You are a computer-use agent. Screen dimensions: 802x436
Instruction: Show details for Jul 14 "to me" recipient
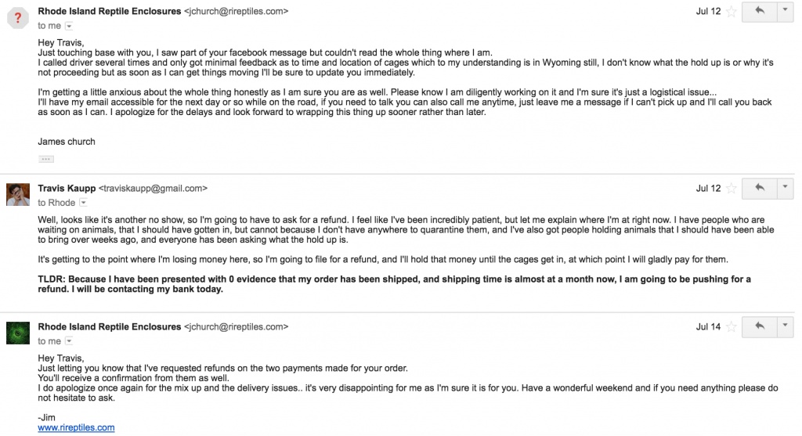pos(69,341)
